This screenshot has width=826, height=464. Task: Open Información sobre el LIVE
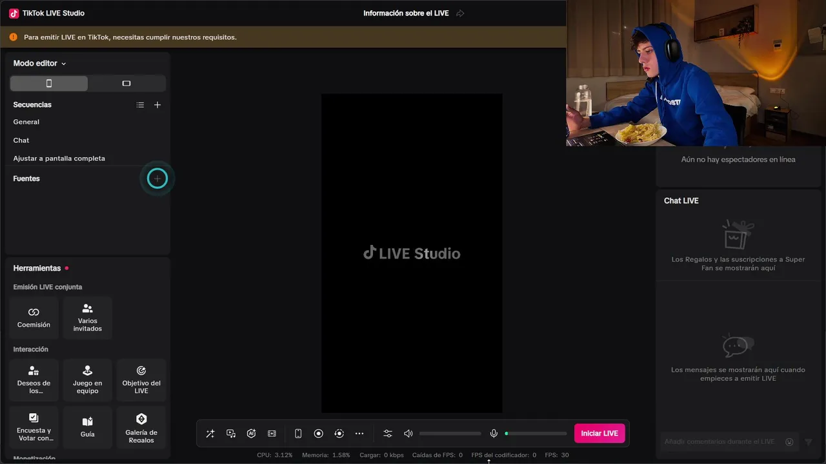click(406, 13)
